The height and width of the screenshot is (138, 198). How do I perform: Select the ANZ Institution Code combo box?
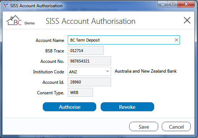[x=89, y=72]
